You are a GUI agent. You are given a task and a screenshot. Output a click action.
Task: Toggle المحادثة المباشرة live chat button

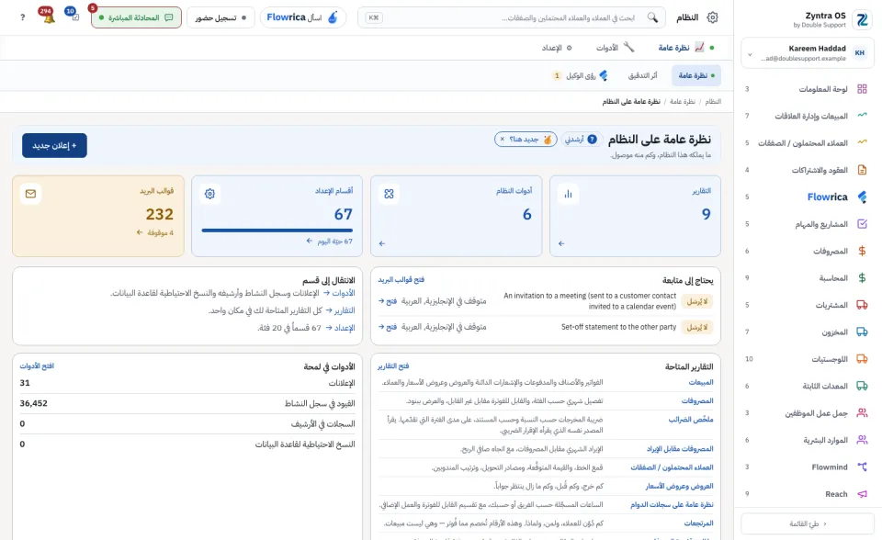136,17
